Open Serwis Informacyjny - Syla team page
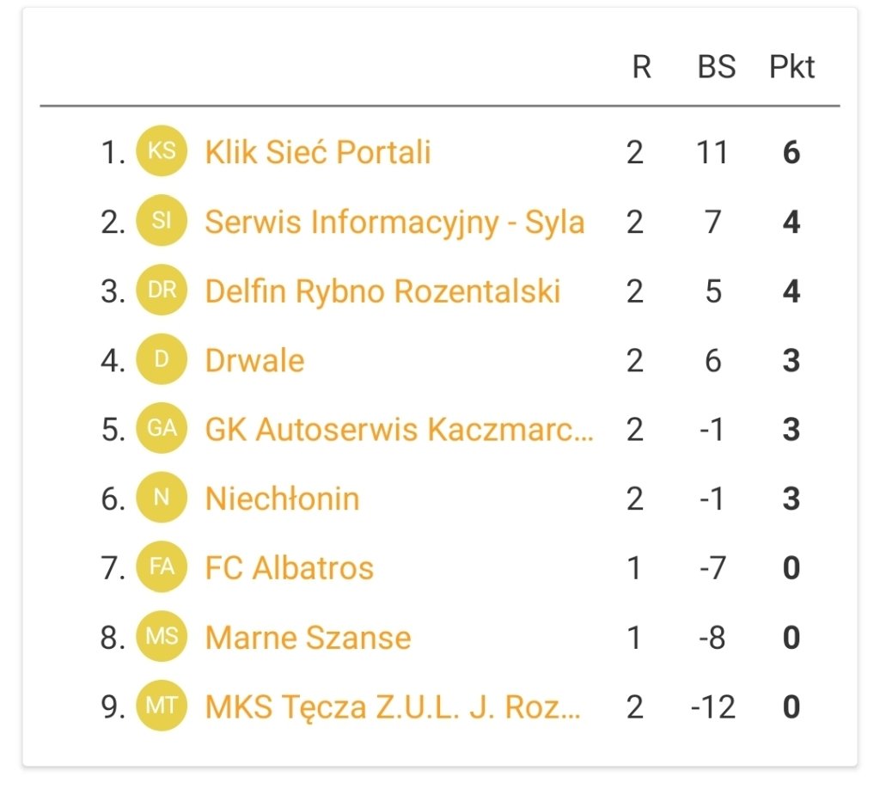This screenshot has height=789, width=880. pyautogui.click(x=395, y=223)
